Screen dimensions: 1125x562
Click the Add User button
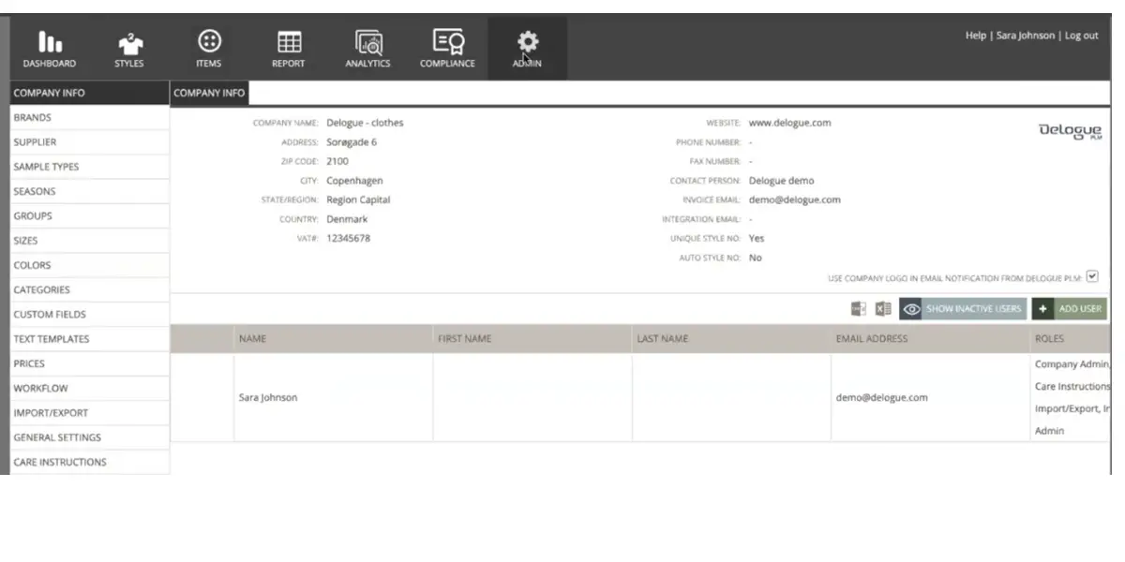[x=1069, y=309]
